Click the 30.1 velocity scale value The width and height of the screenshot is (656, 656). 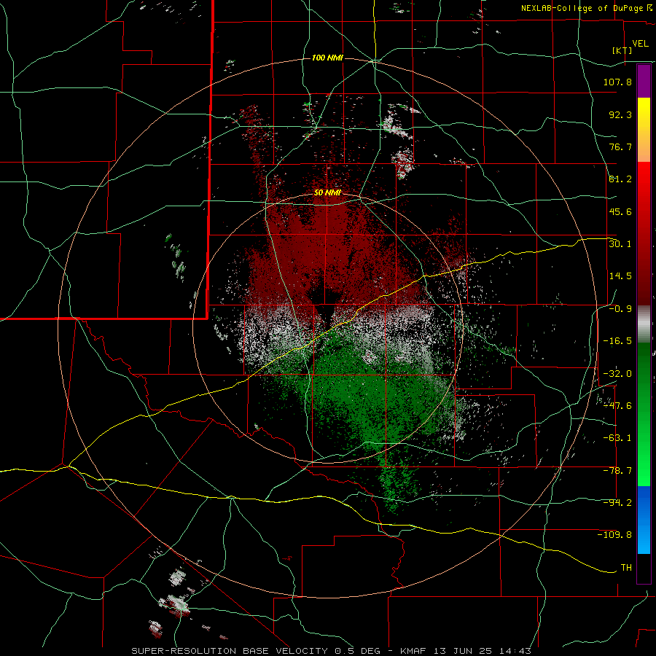pos(620,244)
